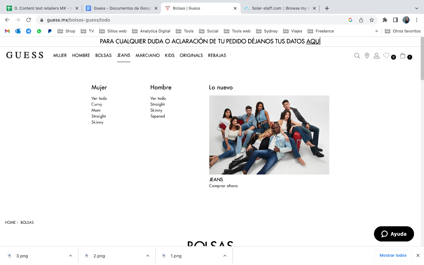Expand options for the 3.png download

pyautogui.click(x=70, y=256)
